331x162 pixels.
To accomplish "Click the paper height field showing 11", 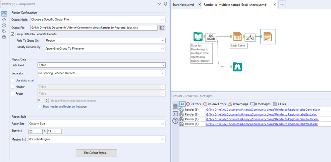I will [x=54, y=131].
